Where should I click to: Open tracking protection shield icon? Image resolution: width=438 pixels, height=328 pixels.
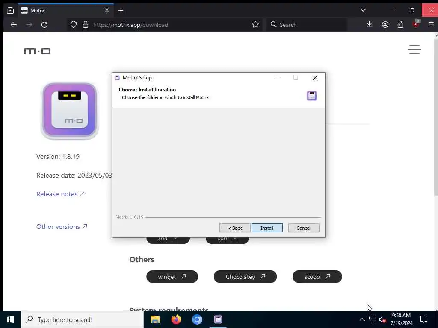[74, 25]
